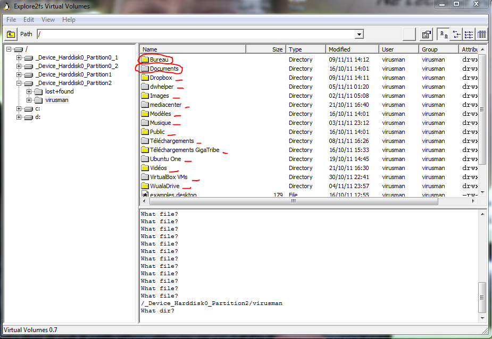The height and width of the screenshot is (339, 492).
Task: Click the root drive icon in tree
Action: 19,49
